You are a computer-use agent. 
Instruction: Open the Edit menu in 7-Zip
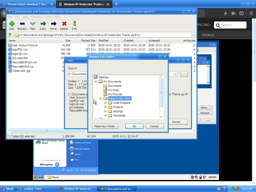tap(17, 17)
